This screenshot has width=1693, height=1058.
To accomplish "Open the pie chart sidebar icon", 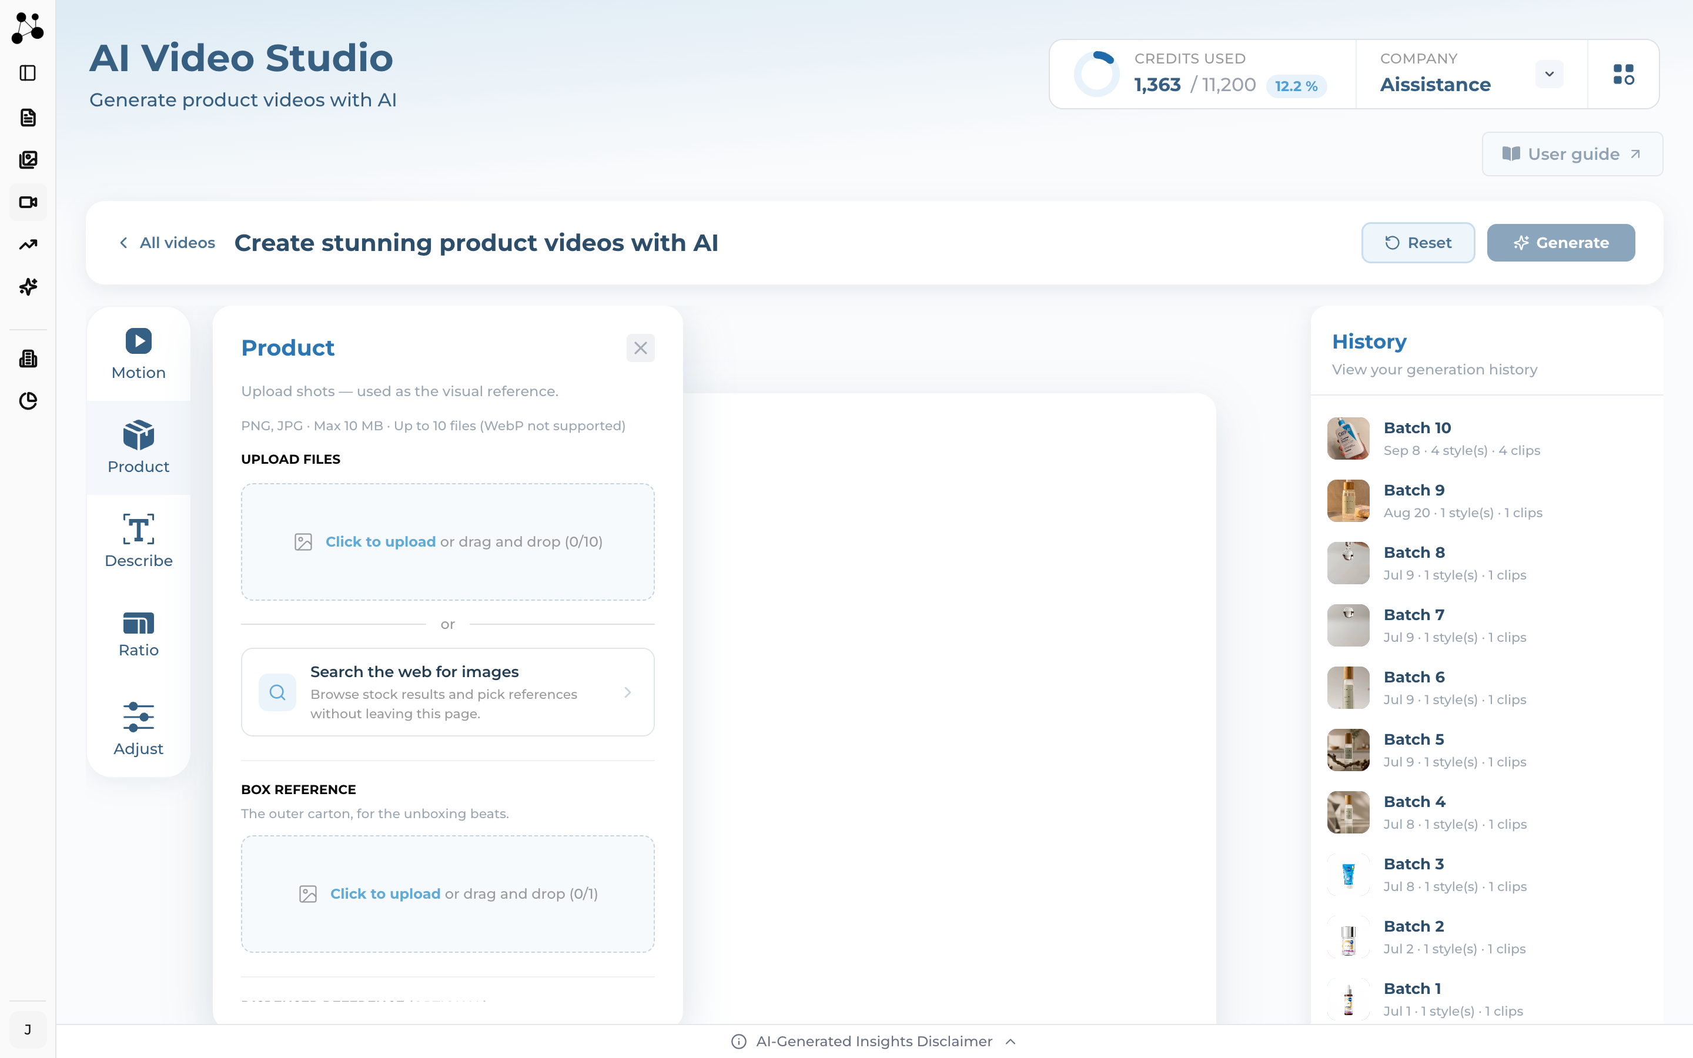I will [x=28, y=401].
